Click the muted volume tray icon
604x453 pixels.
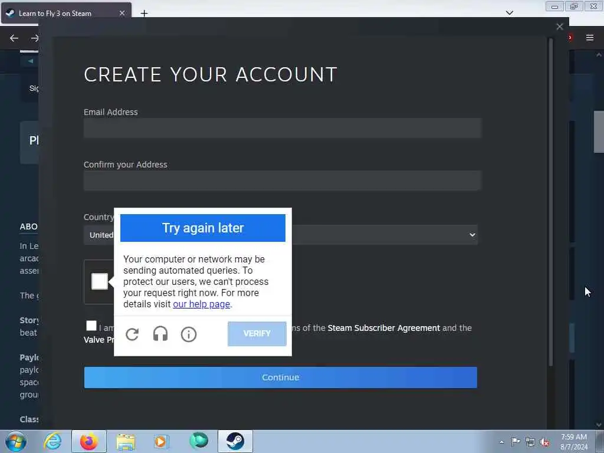tap(544, 442)
